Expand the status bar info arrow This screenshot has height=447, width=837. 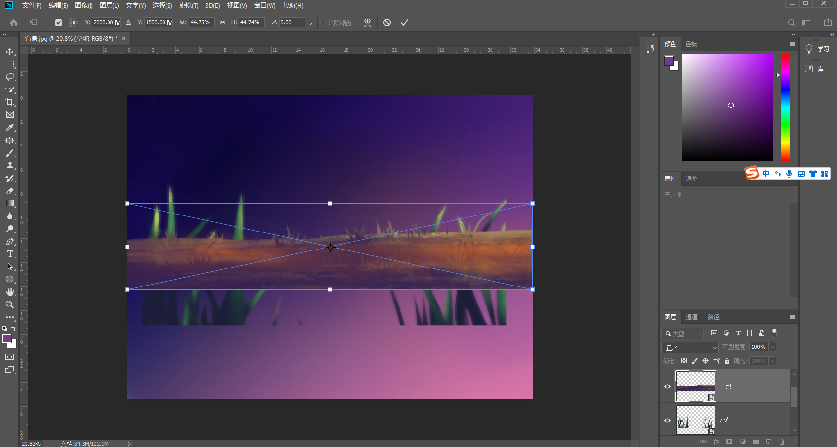tap(129, 444)
